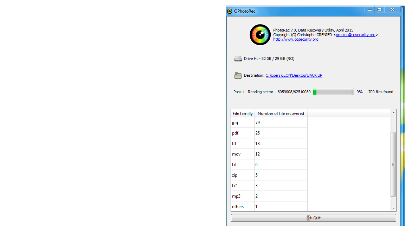Select the txt row
The height and width of the screenshot is (227, 405).
[x=269, y=165]
